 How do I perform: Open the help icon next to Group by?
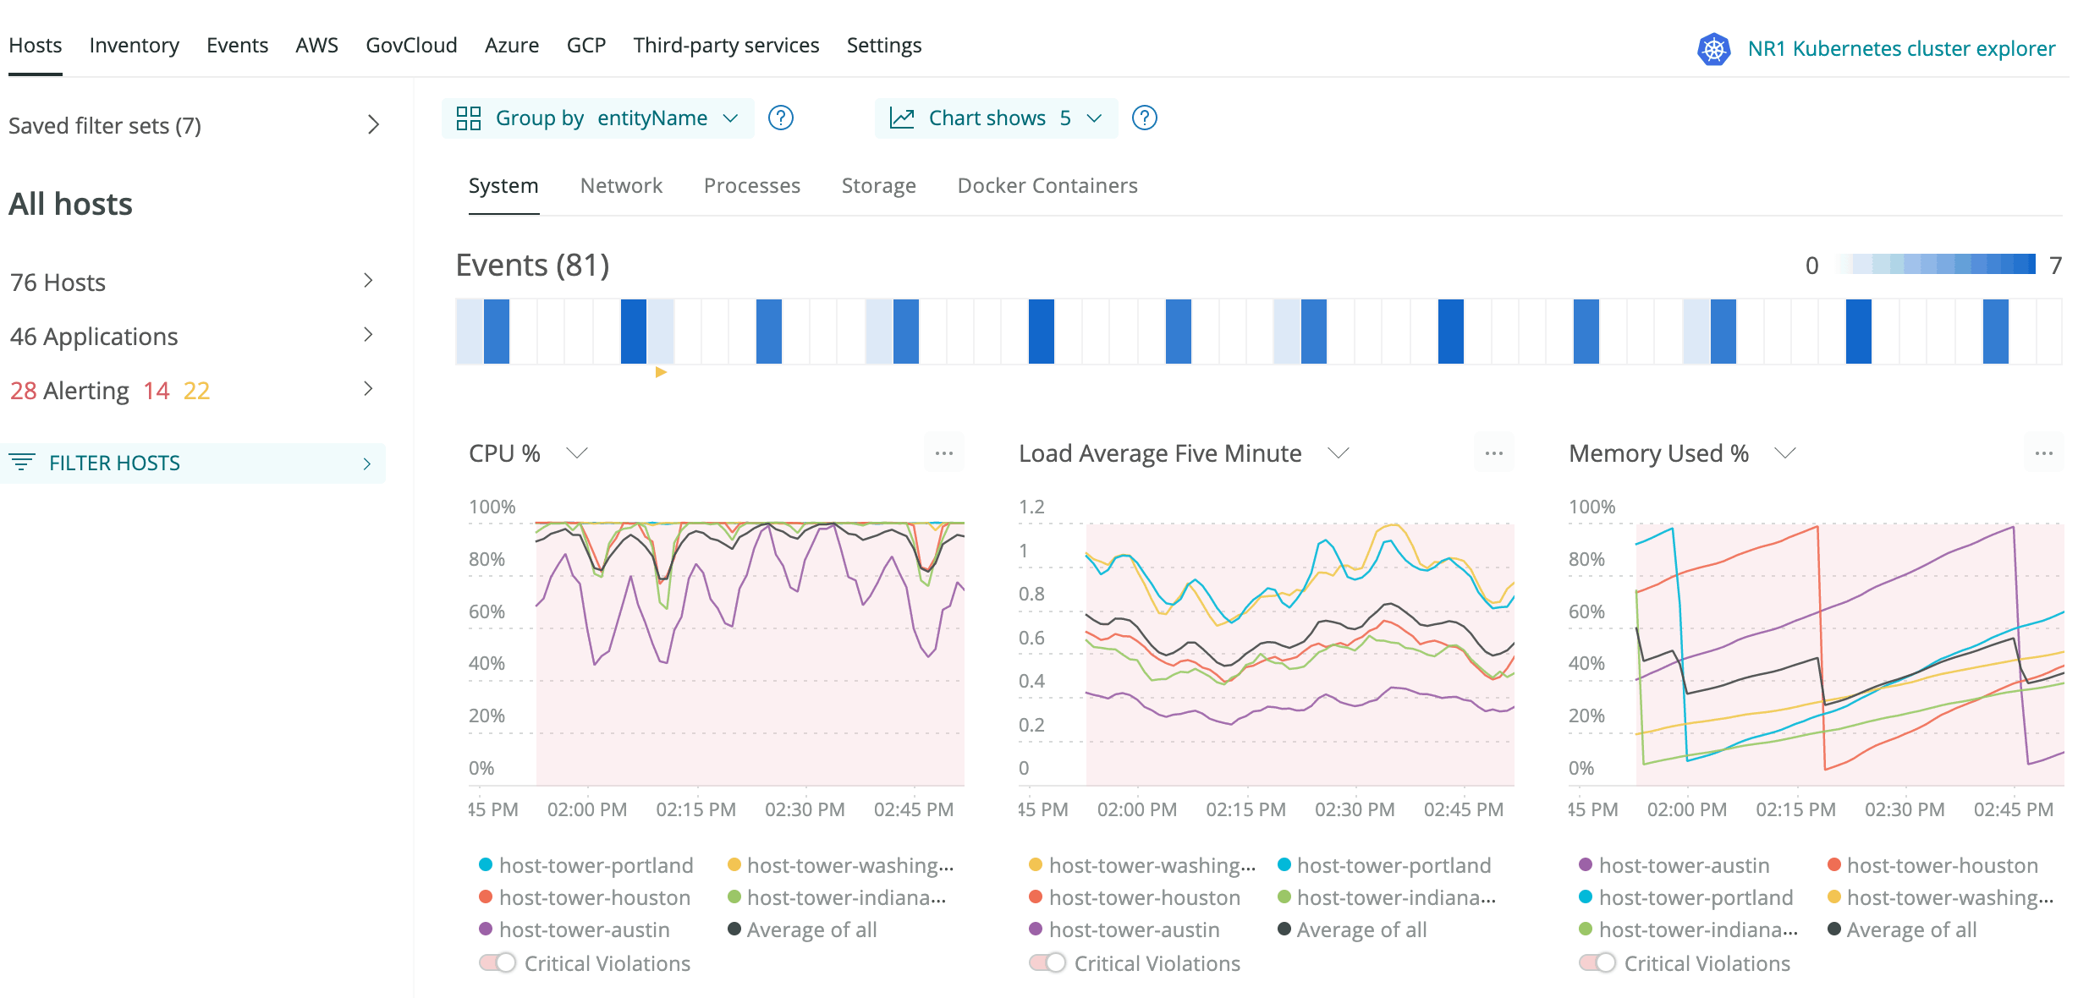coord(781,118)
